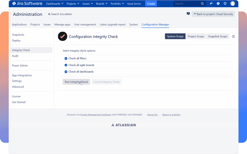
Task: Open the user profile avatar
Action: [x=232, y=4]
